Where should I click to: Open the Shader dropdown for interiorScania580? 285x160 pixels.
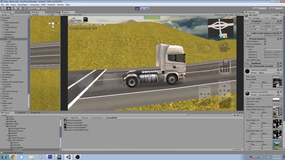click(266, 73)
